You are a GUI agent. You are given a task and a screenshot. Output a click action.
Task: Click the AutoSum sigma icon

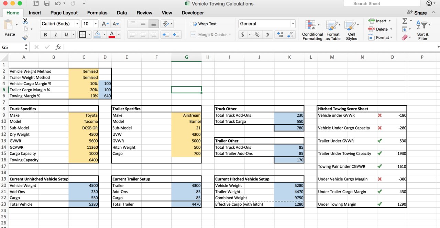[x=405, y=21]
